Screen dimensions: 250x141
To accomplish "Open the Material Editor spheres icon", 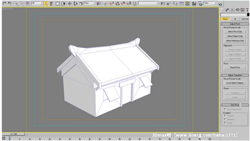I will tap(194, 3).
